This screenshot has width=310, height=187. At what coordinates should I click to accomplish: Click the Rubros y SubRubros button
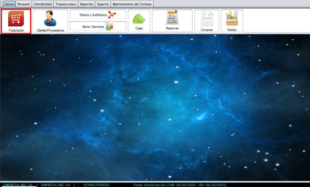coord(98,15)
